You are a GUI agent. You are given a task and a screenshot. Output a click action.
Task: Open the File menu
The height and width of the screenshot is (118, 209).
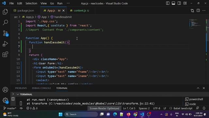(x=11, y=3)
